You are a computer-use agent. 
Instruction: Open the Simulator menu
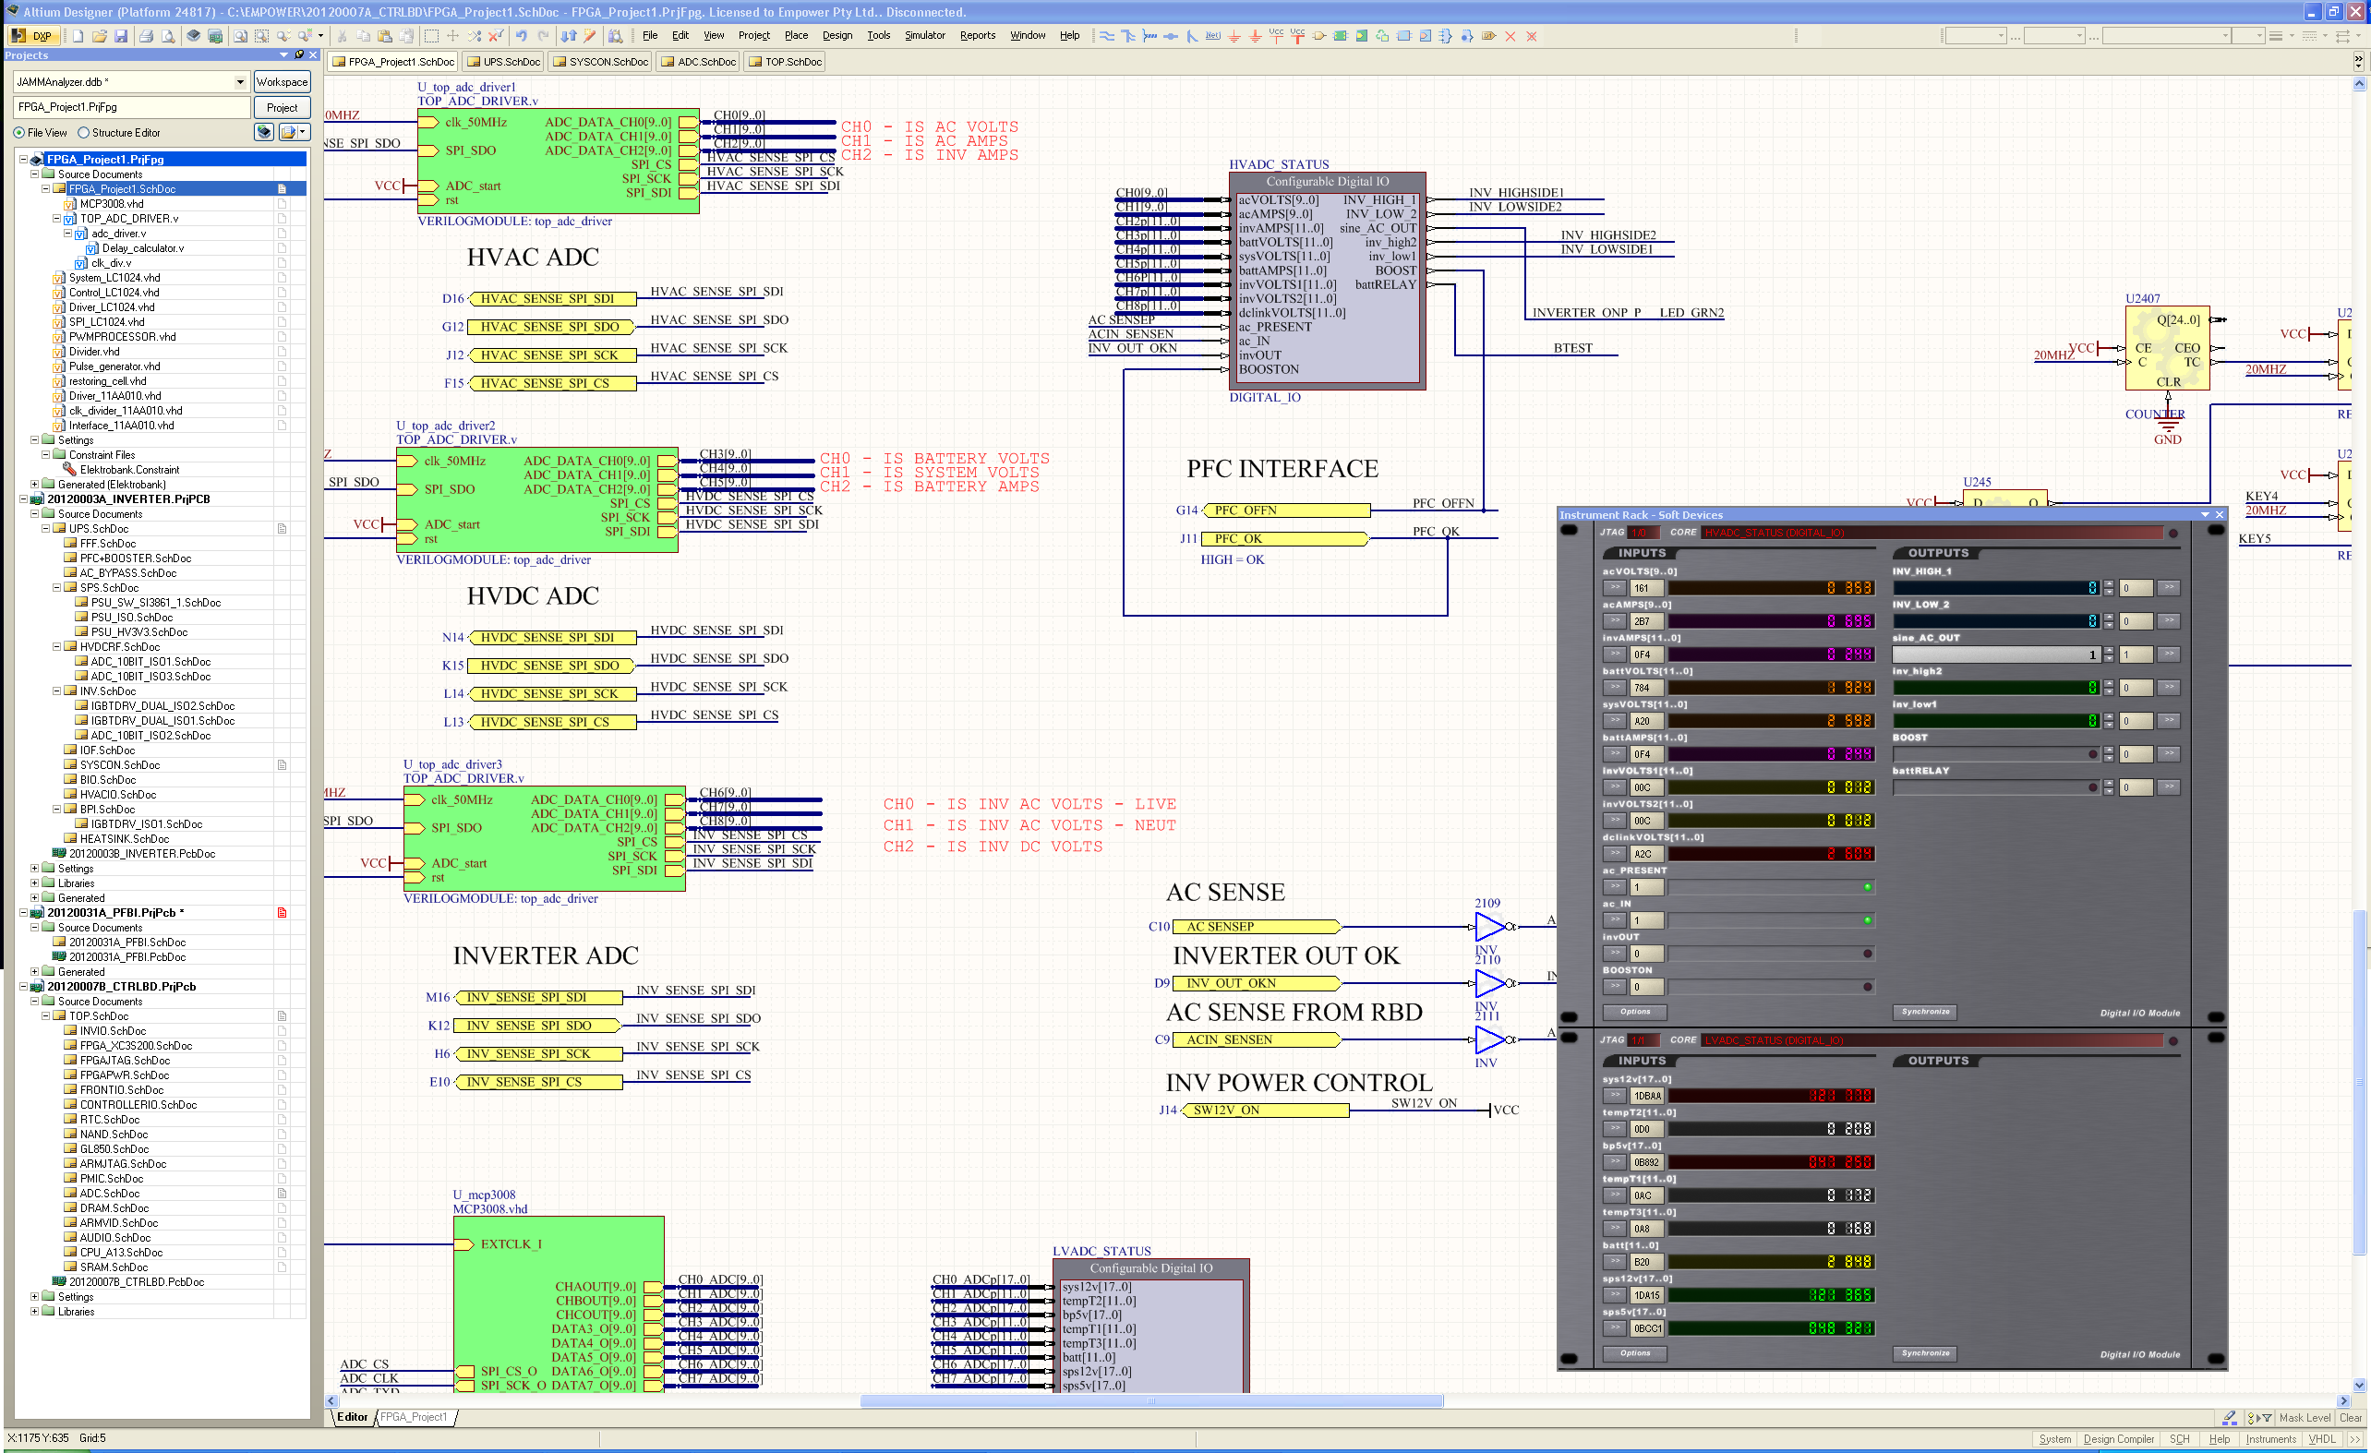coord(925,36)
